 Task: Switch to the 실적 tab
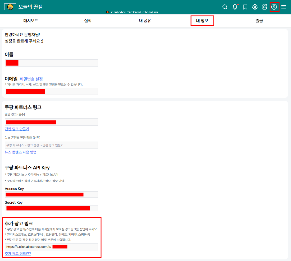pos(88,21)
